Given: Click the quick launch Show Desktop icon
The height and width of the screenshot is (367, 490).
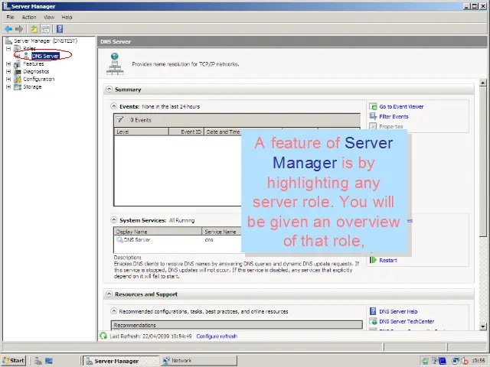Looking at the screenshot, I should click(x=49, y=361).
